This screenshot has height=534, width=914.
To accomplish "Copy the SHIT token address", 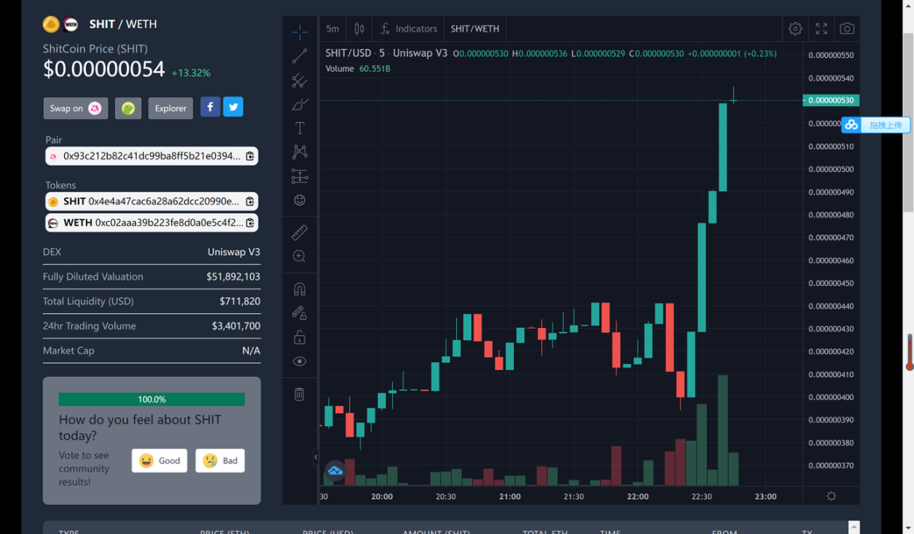I will (250, 201).
